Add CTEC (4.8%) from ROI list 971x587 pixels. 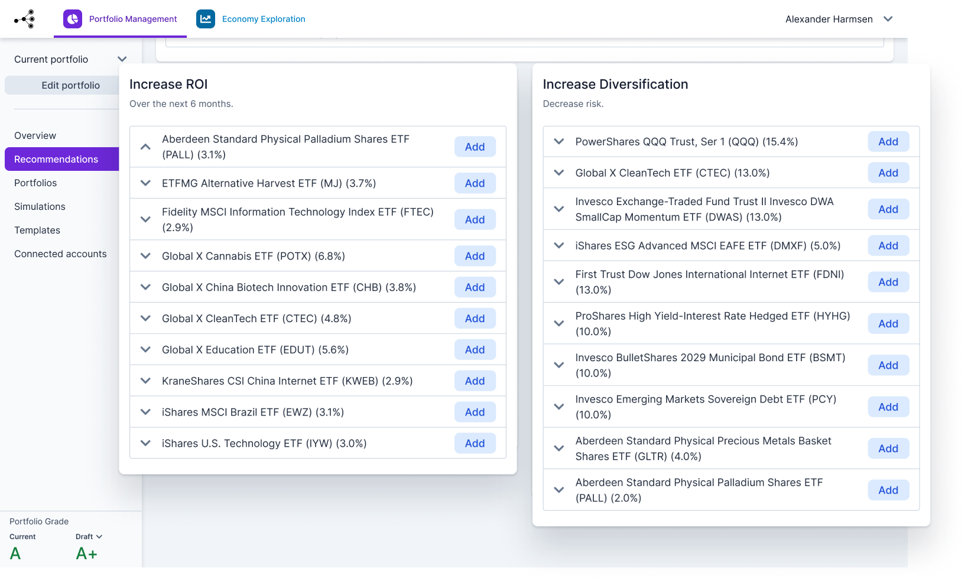(475, 319)
